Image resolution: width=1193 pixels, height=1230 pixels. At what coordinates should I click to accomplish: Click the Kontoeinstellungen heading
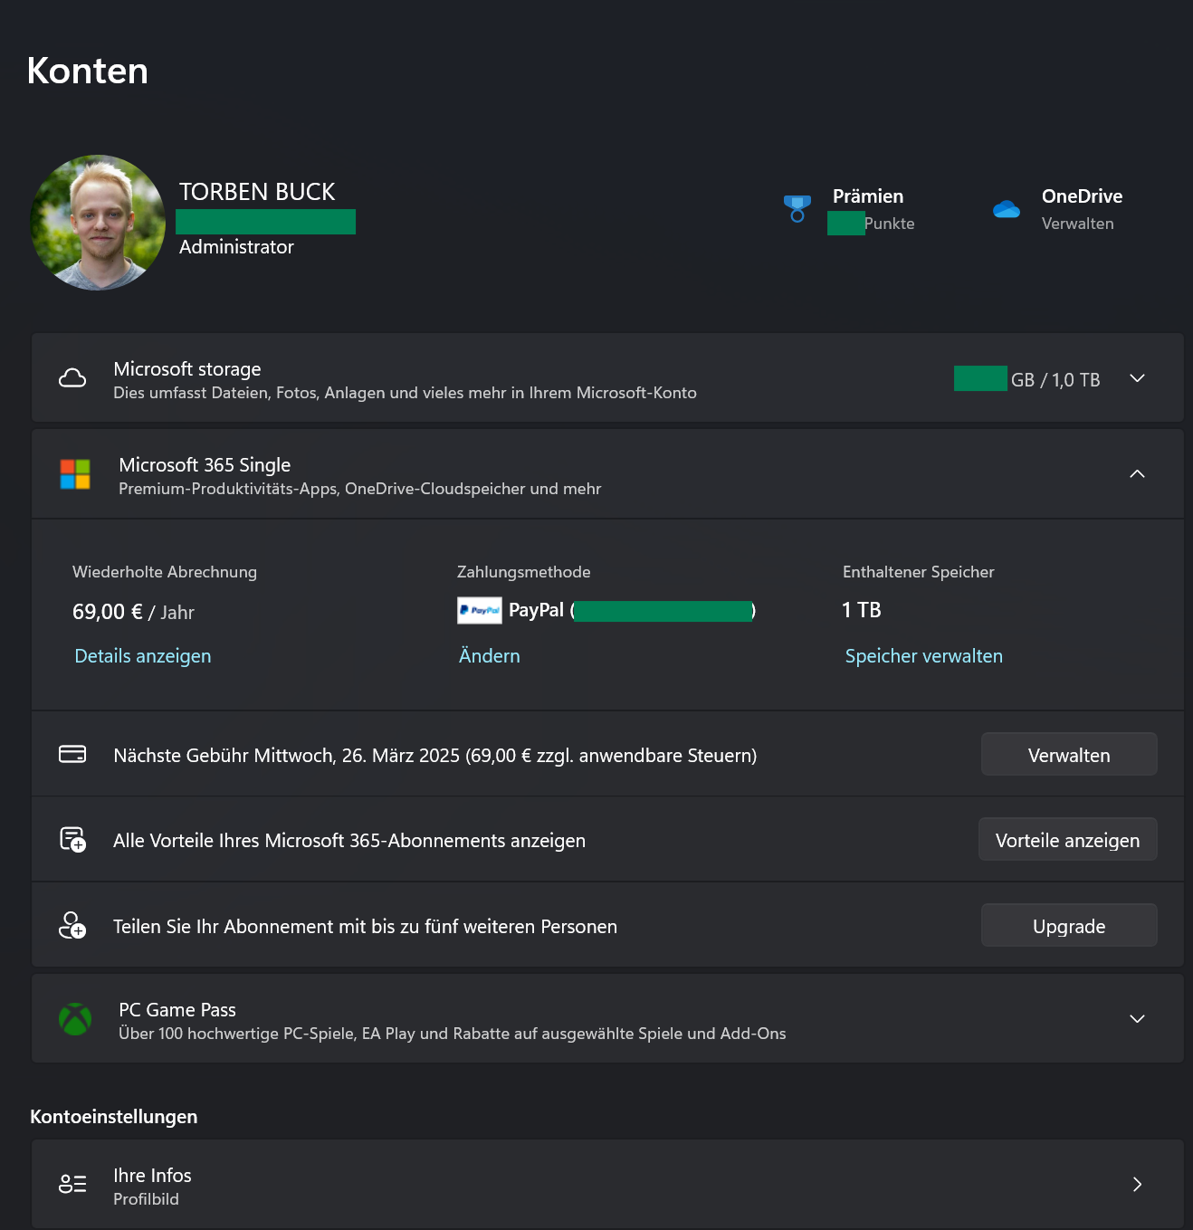coord(114,1117)
